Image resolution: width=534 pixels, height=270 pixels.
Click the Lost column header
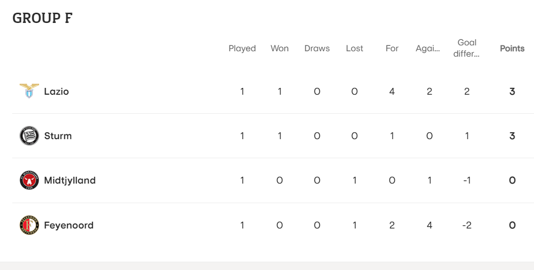pos(355,48)
